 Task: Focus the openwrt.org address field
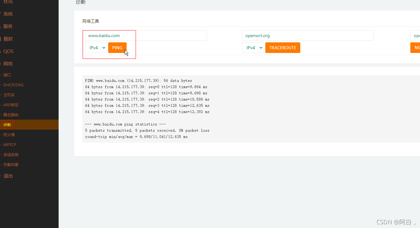307,36
